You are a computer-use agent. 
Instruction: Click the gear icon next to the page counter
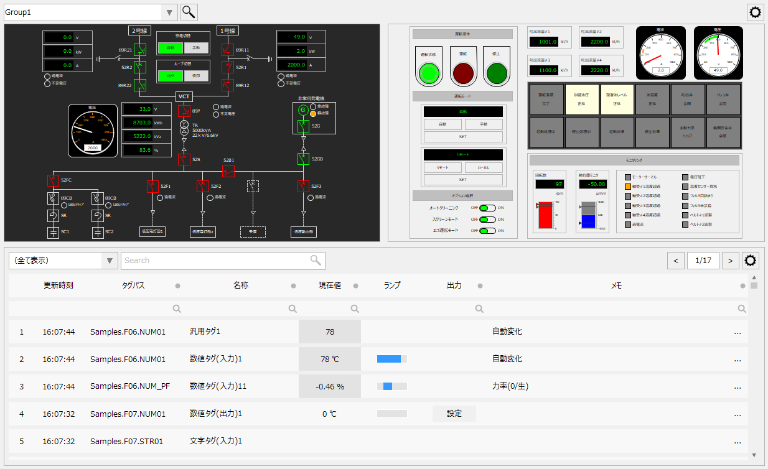pyautogui.click(x=750, y=261)
